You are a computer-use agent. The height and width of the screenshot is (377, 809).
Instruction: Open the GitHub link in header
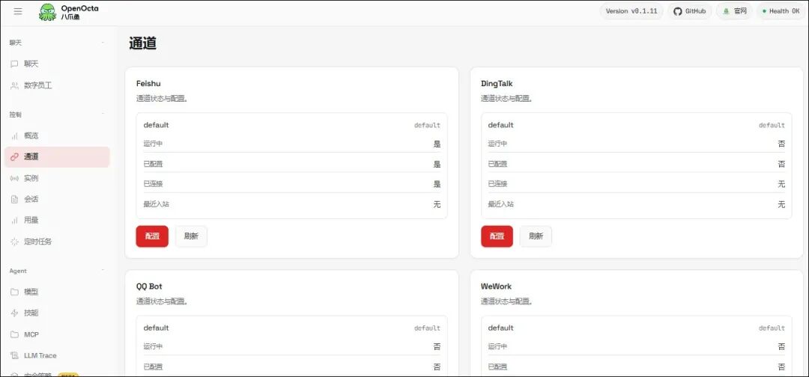[690, 10]
